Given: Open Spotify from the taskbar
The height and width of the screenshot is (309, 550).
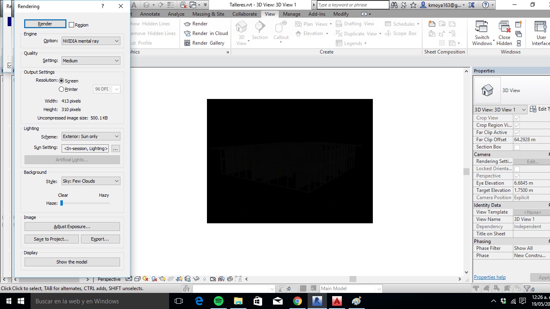Looking at the screenshot, I should click(x=219, y=301).
